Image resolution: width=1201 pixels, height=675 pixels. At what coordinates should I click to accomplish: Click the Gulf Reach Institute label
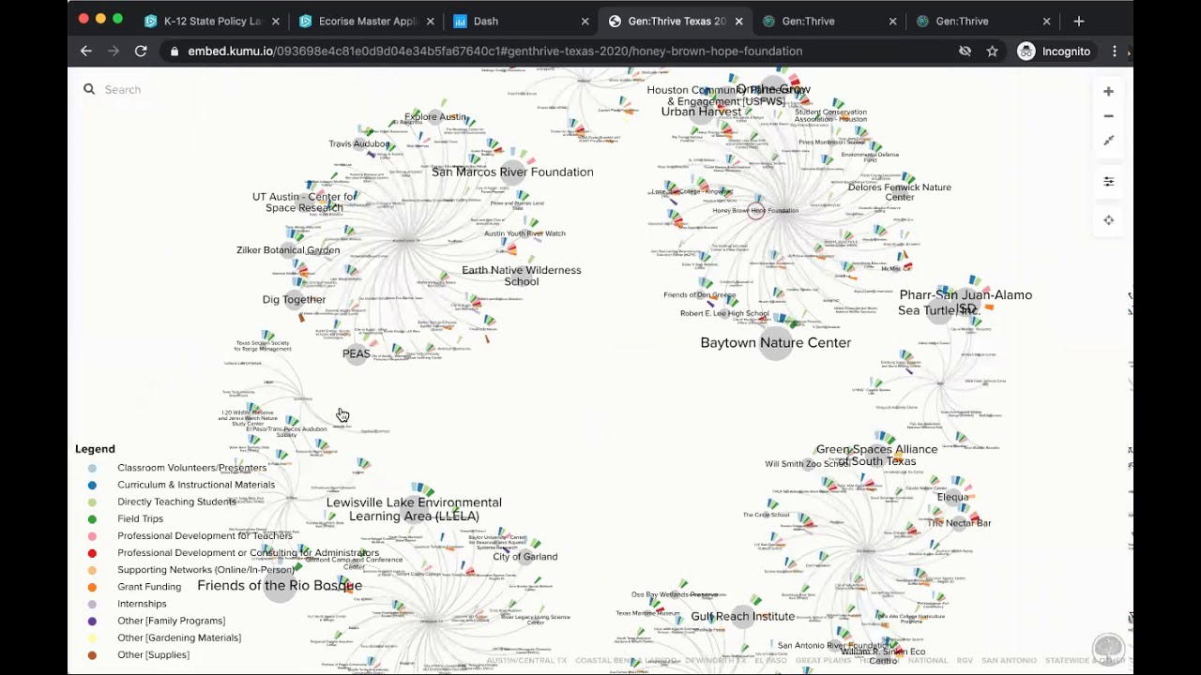coord(743,617)
